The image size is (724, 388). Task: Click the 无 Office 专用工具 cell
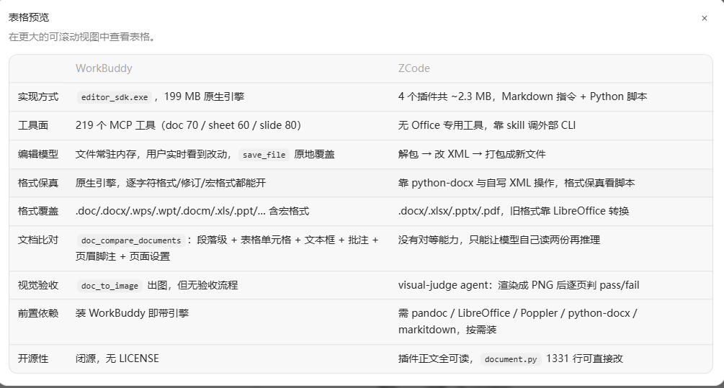coord(487,125)
